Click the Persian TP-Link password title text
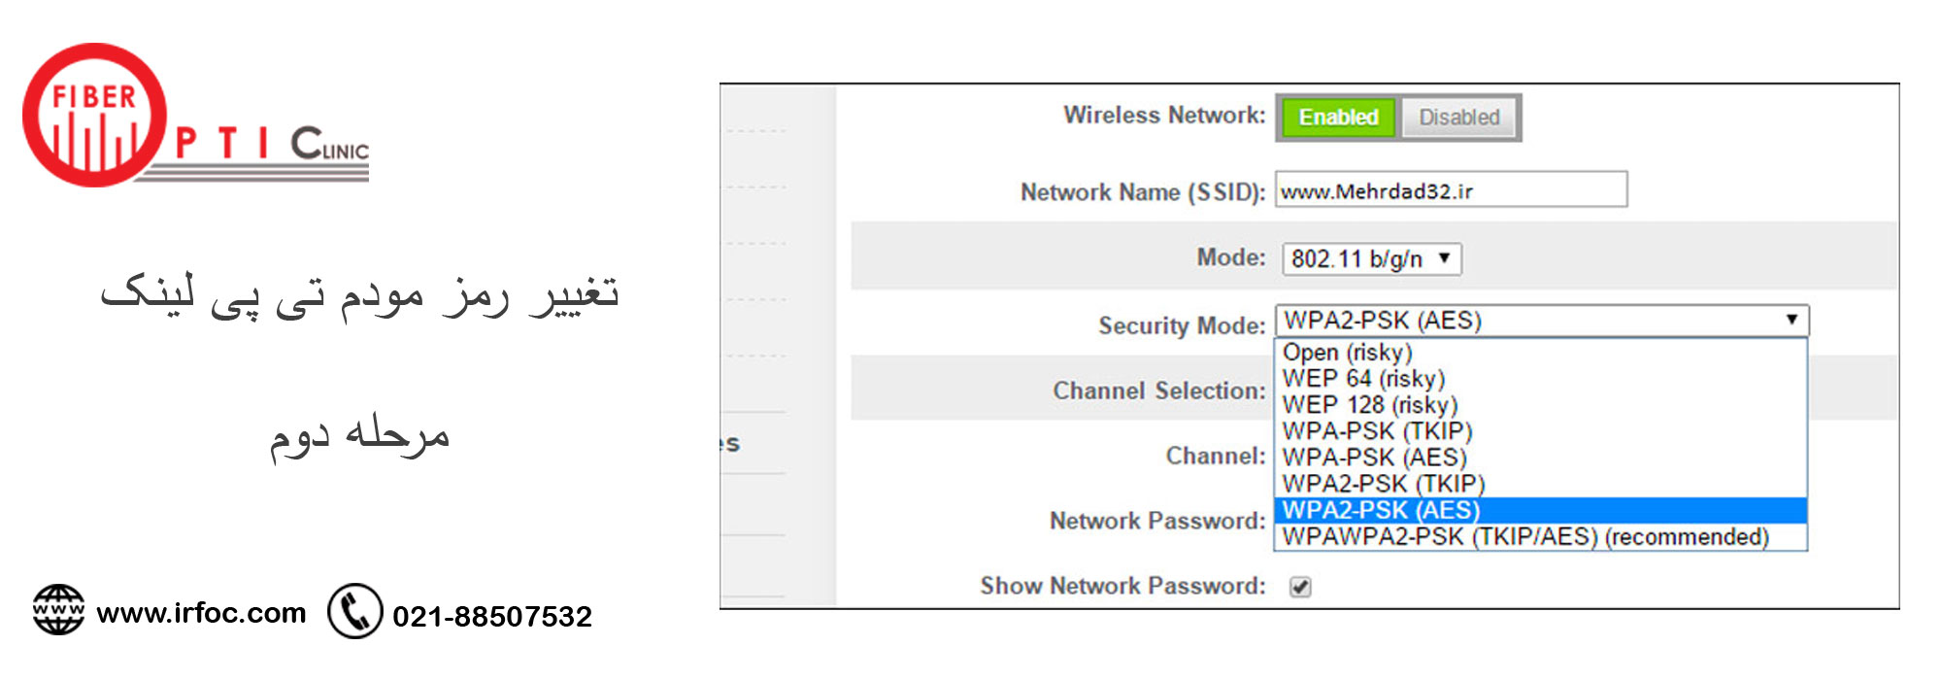The width and height of the screenshot is (1942, 680). click(359, 294)
